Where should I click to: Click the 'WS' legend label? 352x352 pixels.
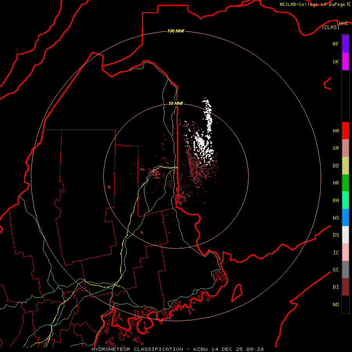click(336, 218)
